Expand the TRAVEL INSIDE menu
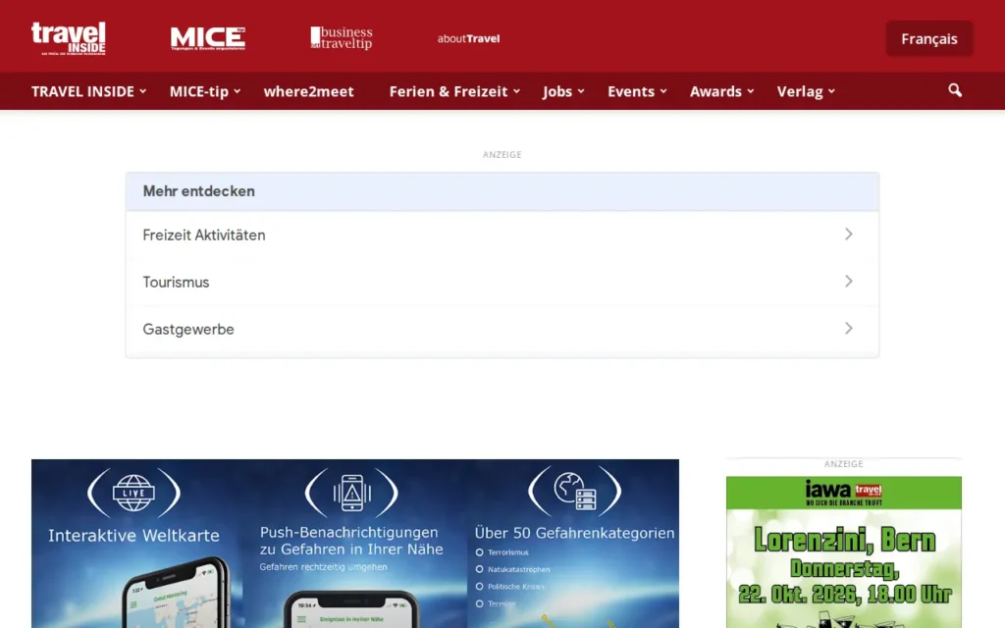Screen dimensions: 1005x628 pos(89,91)
